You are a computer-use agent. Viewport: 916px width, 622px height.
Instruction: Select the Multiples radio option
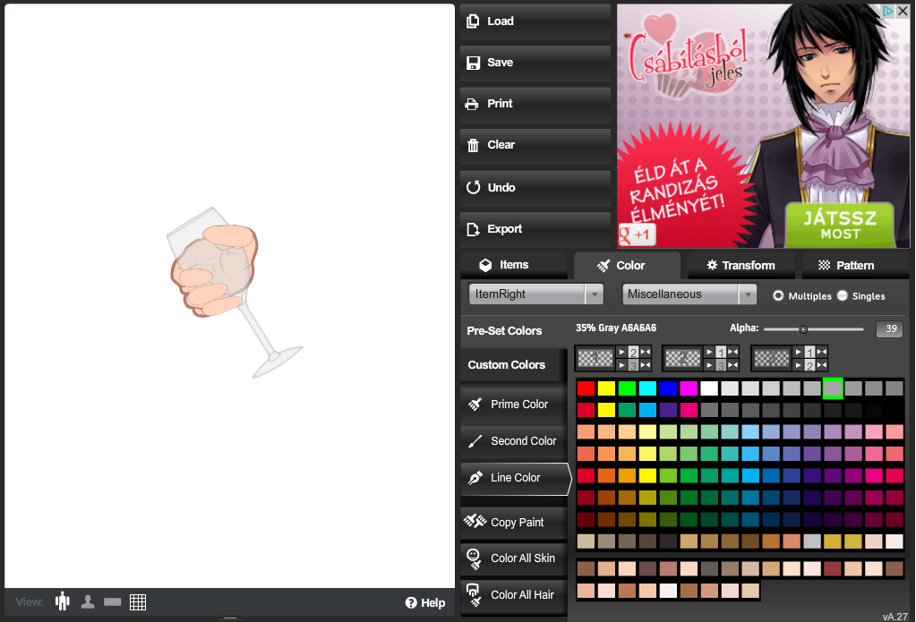point(778,296)
